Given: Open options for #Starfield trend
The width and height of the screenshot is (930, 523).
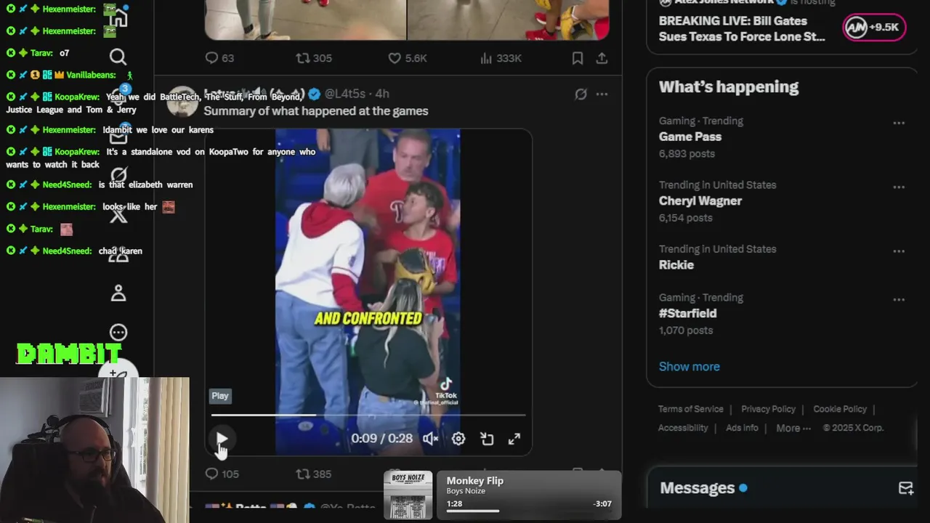Looking at the screenshot, I should [899, 299].
